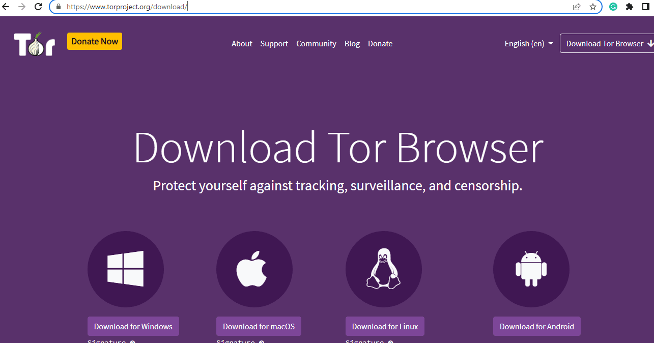This screenshot has height=343, width=654.
Task: Open the English (en) language dropdown
Action: 529,44
